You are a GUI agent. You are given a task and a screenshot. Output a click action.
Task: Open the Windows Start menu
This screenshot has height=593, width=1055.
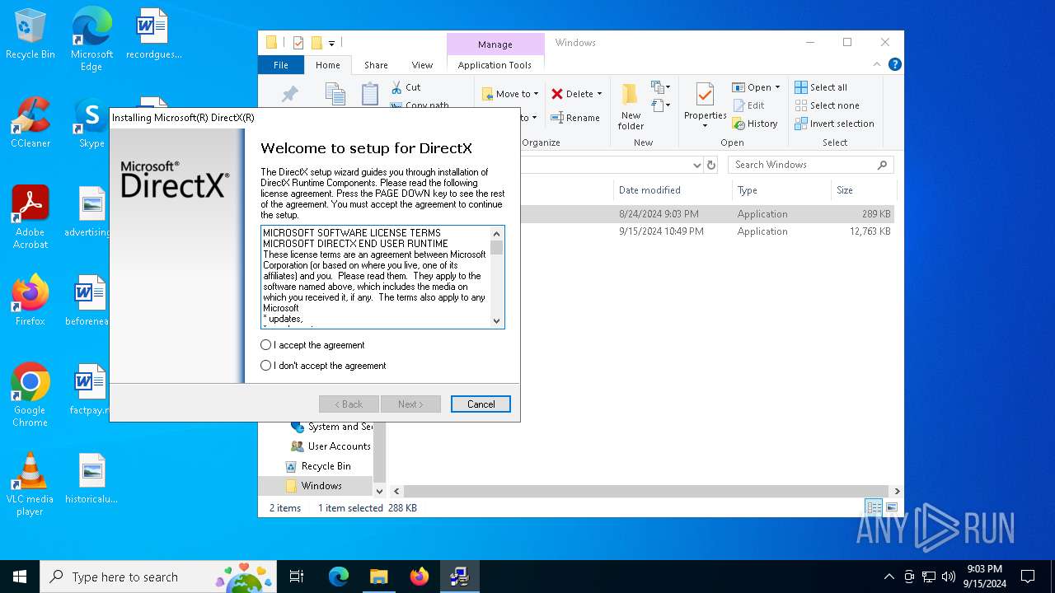[x=20, y=577]
